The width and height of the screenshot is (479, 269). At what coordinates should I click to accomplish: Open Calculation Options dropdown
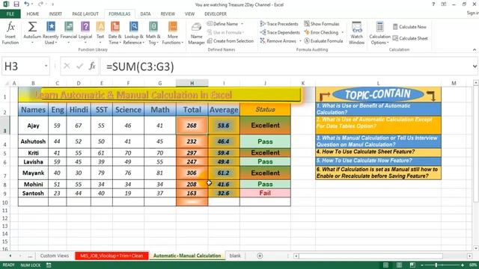click(x=379, y=33)
